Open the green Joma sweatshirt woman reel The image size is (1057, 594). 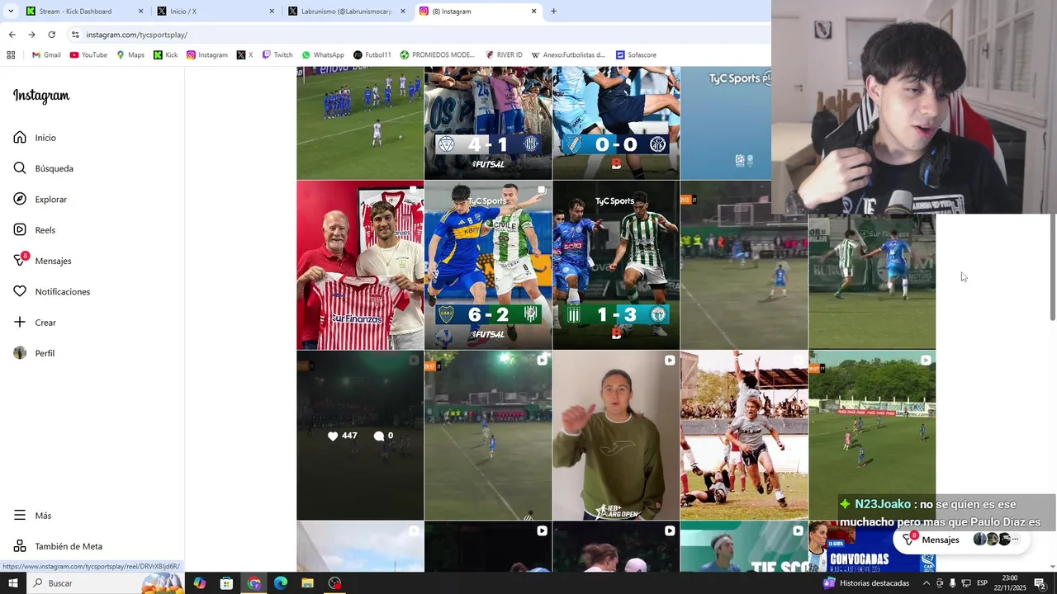click(616, 436)
